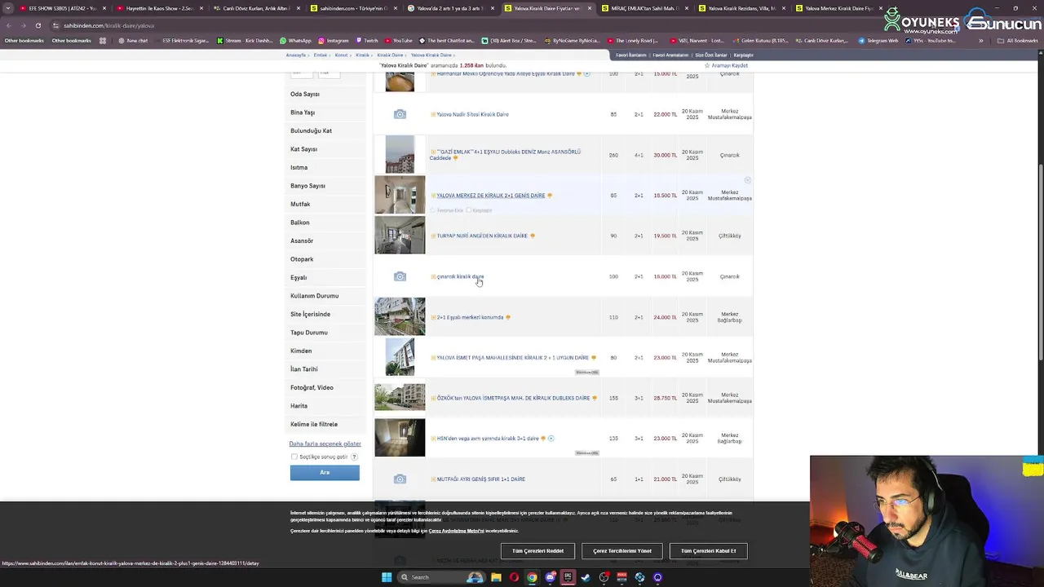
Task: Switch to Yalova Merkez Kiralık Daire tab
Action: click(838, 8)
